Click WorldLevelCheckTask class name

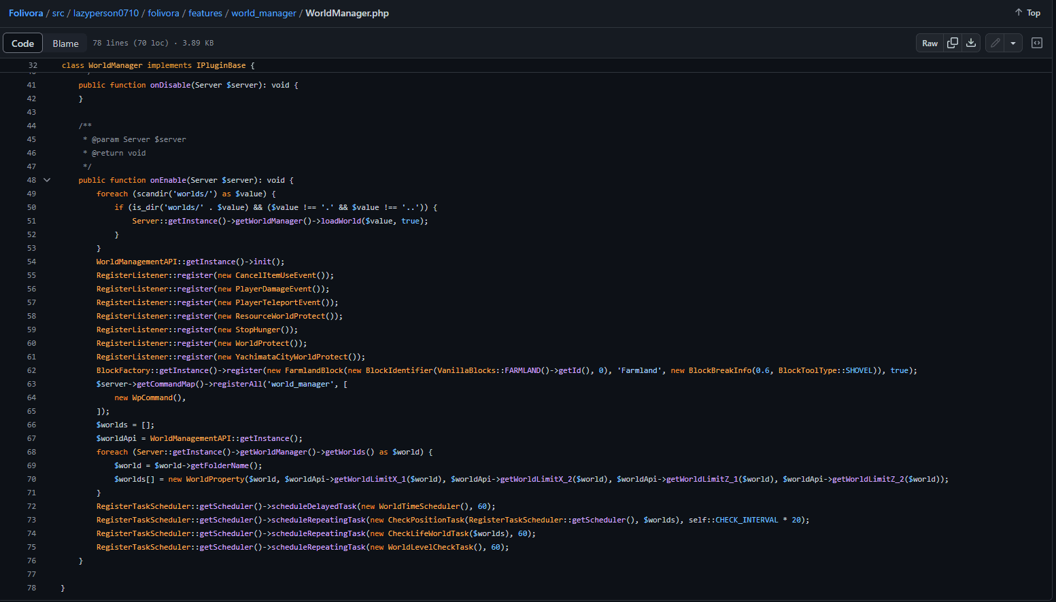pyautogui.click(x=431, y=547)
